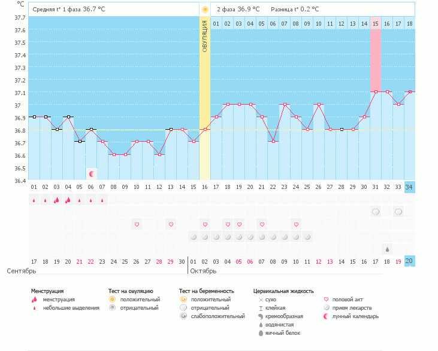438x351 pixels.
Task: Click the medication pill icon on day 25
Action: (x=307, y=237)
